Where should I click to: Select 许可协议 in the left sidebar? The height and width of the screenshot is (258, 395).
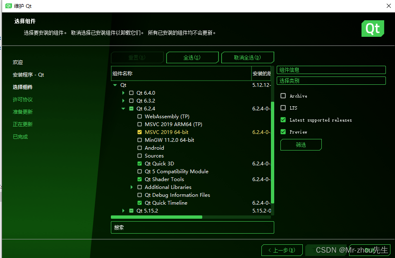(x=24, y=99)
